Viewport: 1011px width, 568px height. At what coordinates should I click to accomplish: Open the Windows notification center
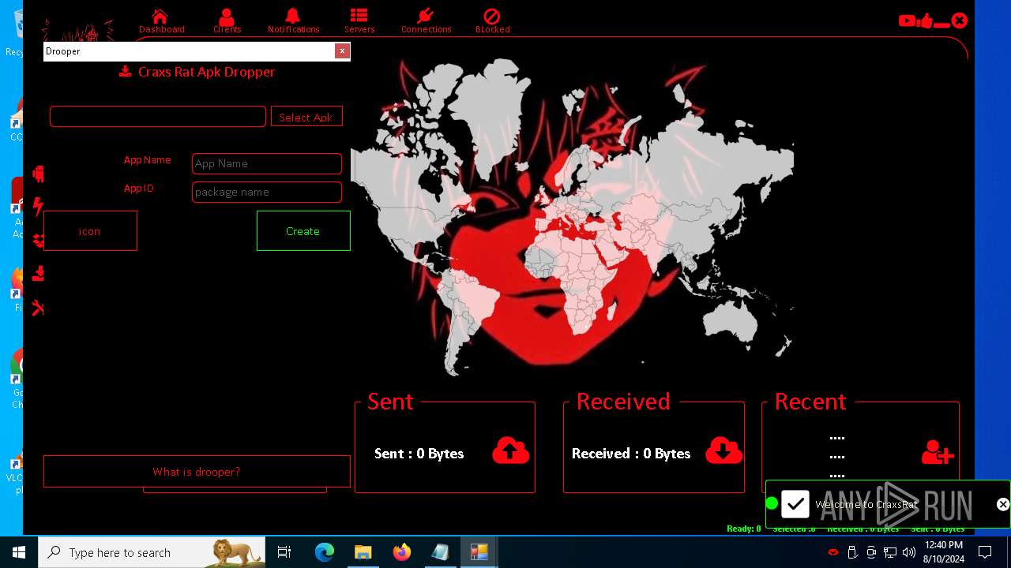(x=985, y=552)
